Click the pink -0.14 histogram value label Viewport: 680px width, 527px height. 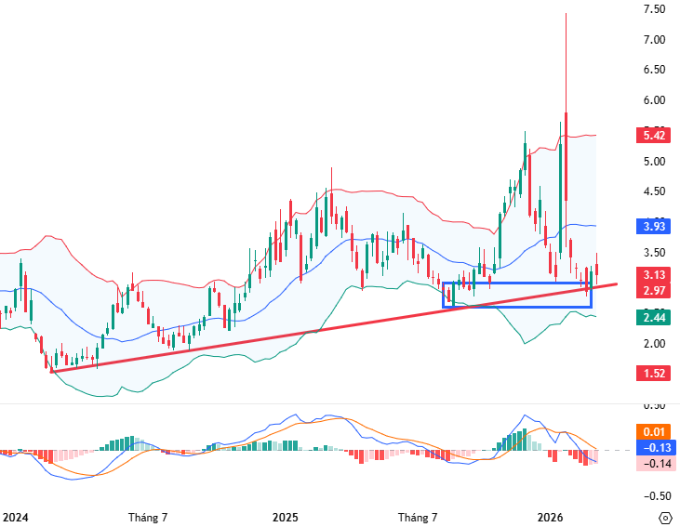point(652,464)
